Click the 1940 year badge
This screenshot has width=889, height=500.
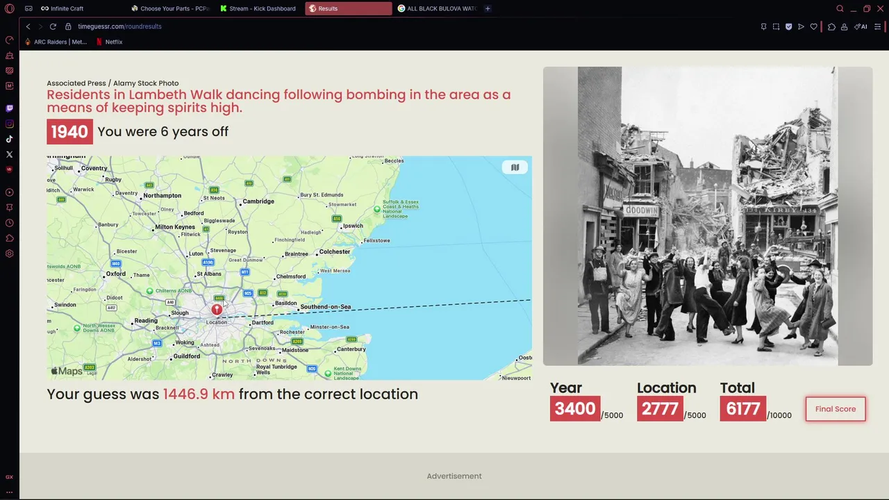(x=69, y=132)
